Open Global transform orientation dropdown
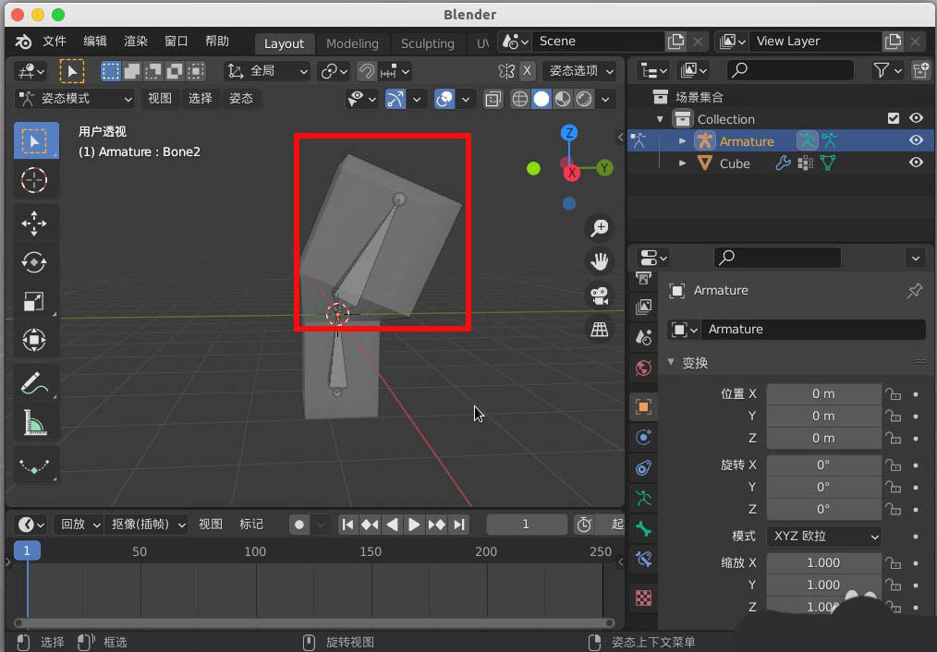 [267, 71]
